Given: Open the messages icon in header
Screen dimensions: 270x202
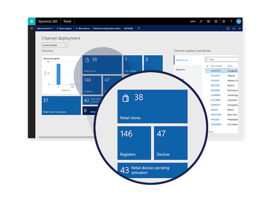Looking at the screenshot, I should click(208, 21).
